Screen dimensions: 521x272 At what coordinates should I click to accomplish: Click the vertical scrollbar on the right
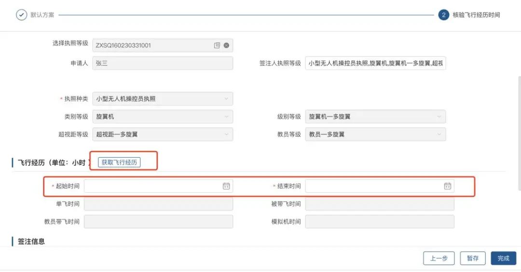[520, 133]
